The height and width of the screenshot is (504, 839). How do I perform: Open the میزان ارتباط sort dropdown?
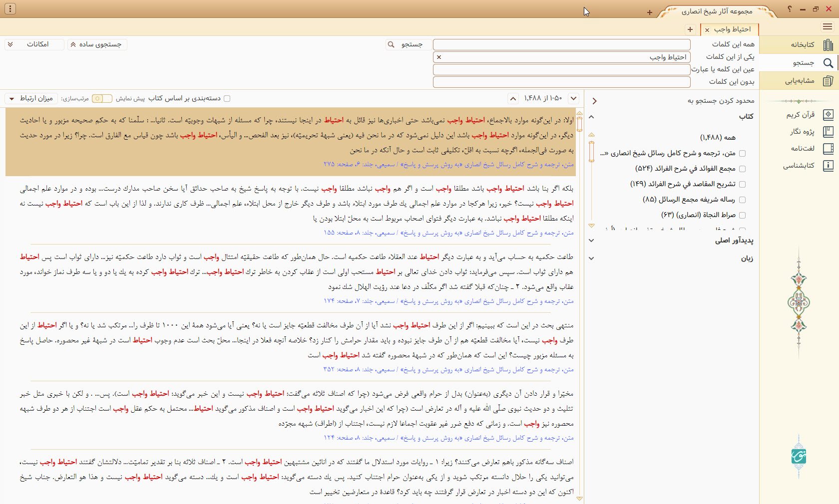pyautogui.click(x=31, y=98)
